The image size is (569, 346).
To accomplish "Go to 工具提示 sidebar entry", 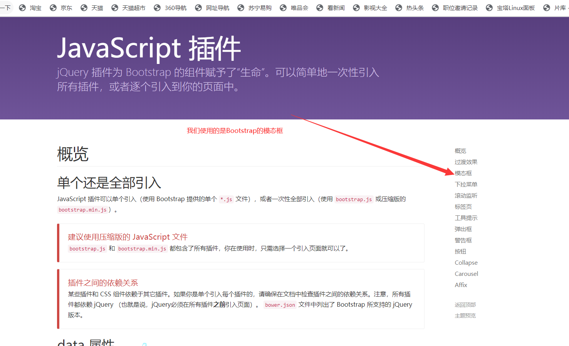I will click(466, 218).
